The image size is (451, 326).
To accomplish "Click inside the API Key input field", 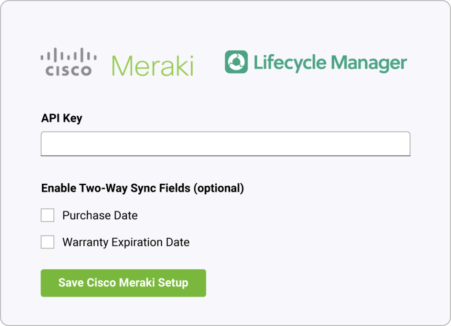I will (225, 144).
